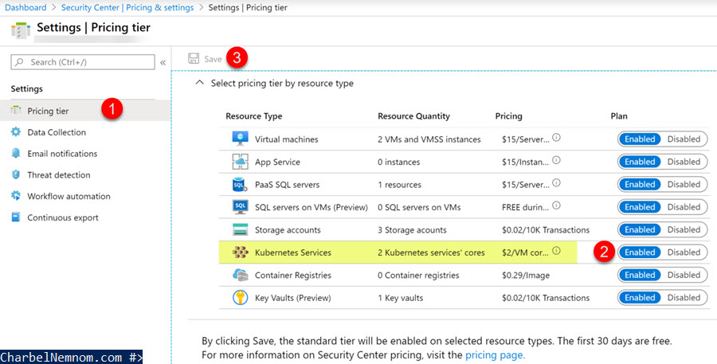This screenshot has height=364, width=717.
Task: Focus the Search (Ctrl+/) field
Action: (83, 62)
